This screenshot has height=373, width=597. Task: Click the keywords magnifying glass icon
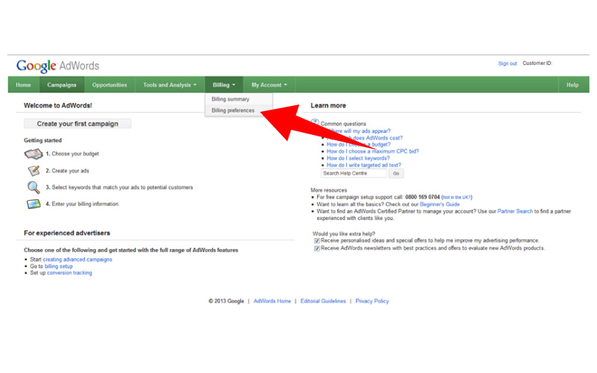point(33,188)
